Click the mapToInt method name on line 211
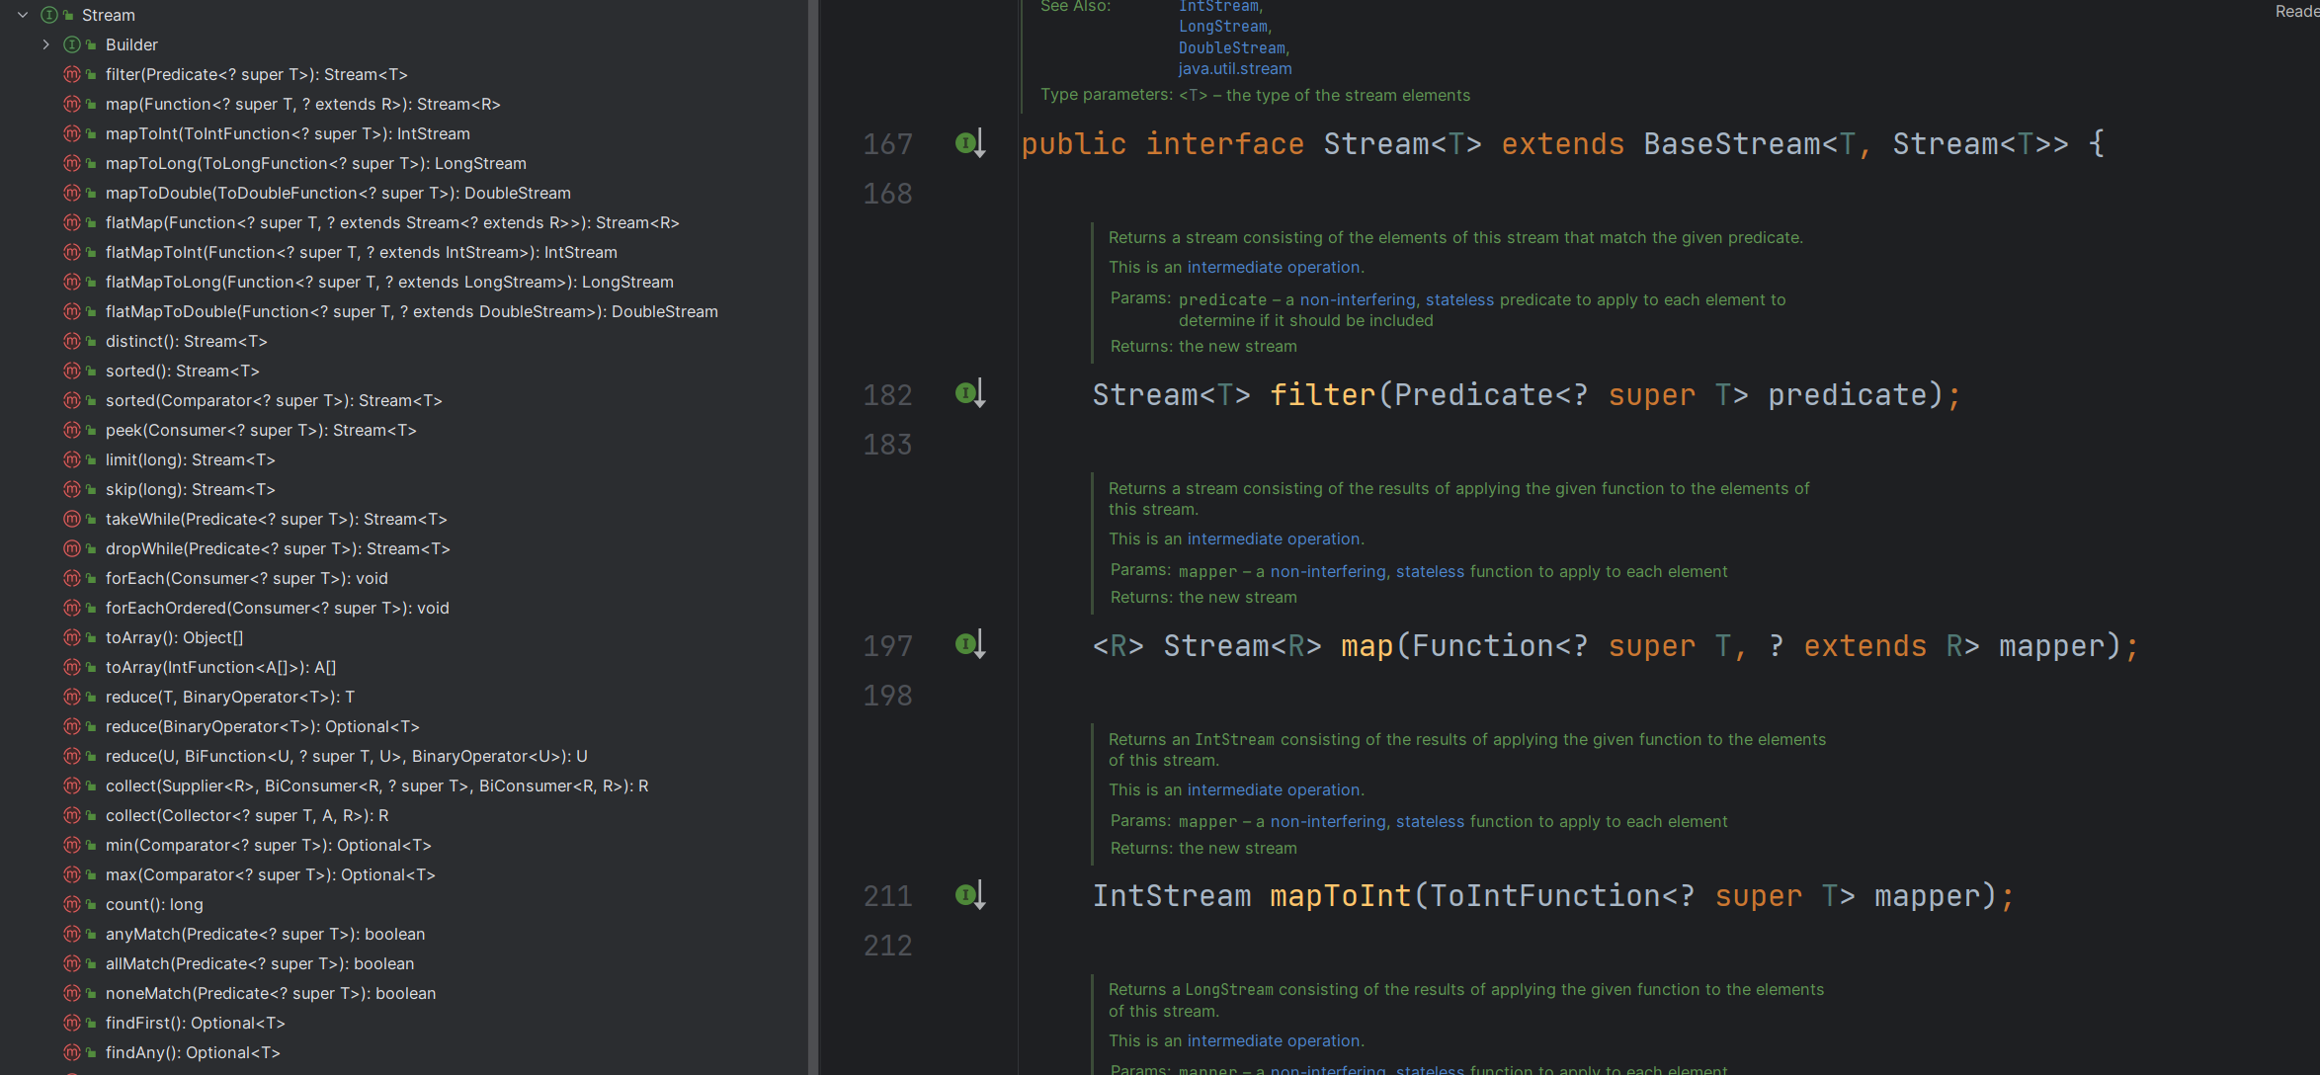 [x=1340, y=895]
